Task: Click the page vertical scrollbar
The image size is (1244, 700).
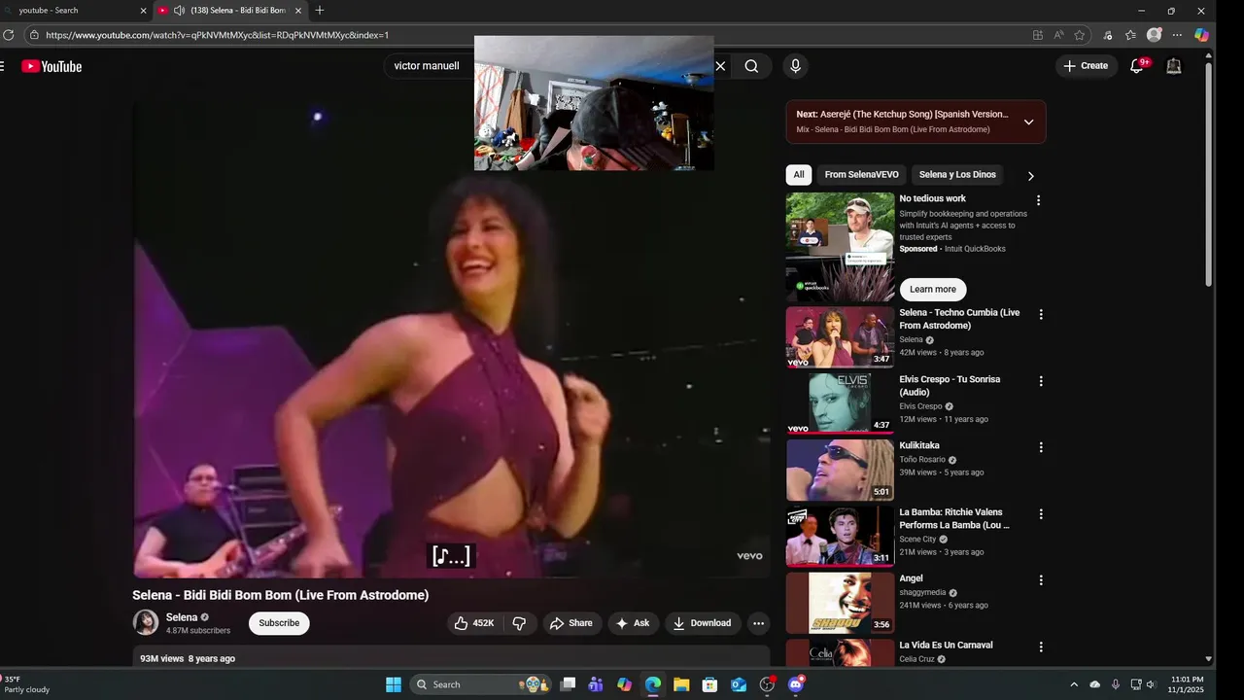Action: 1209,175
